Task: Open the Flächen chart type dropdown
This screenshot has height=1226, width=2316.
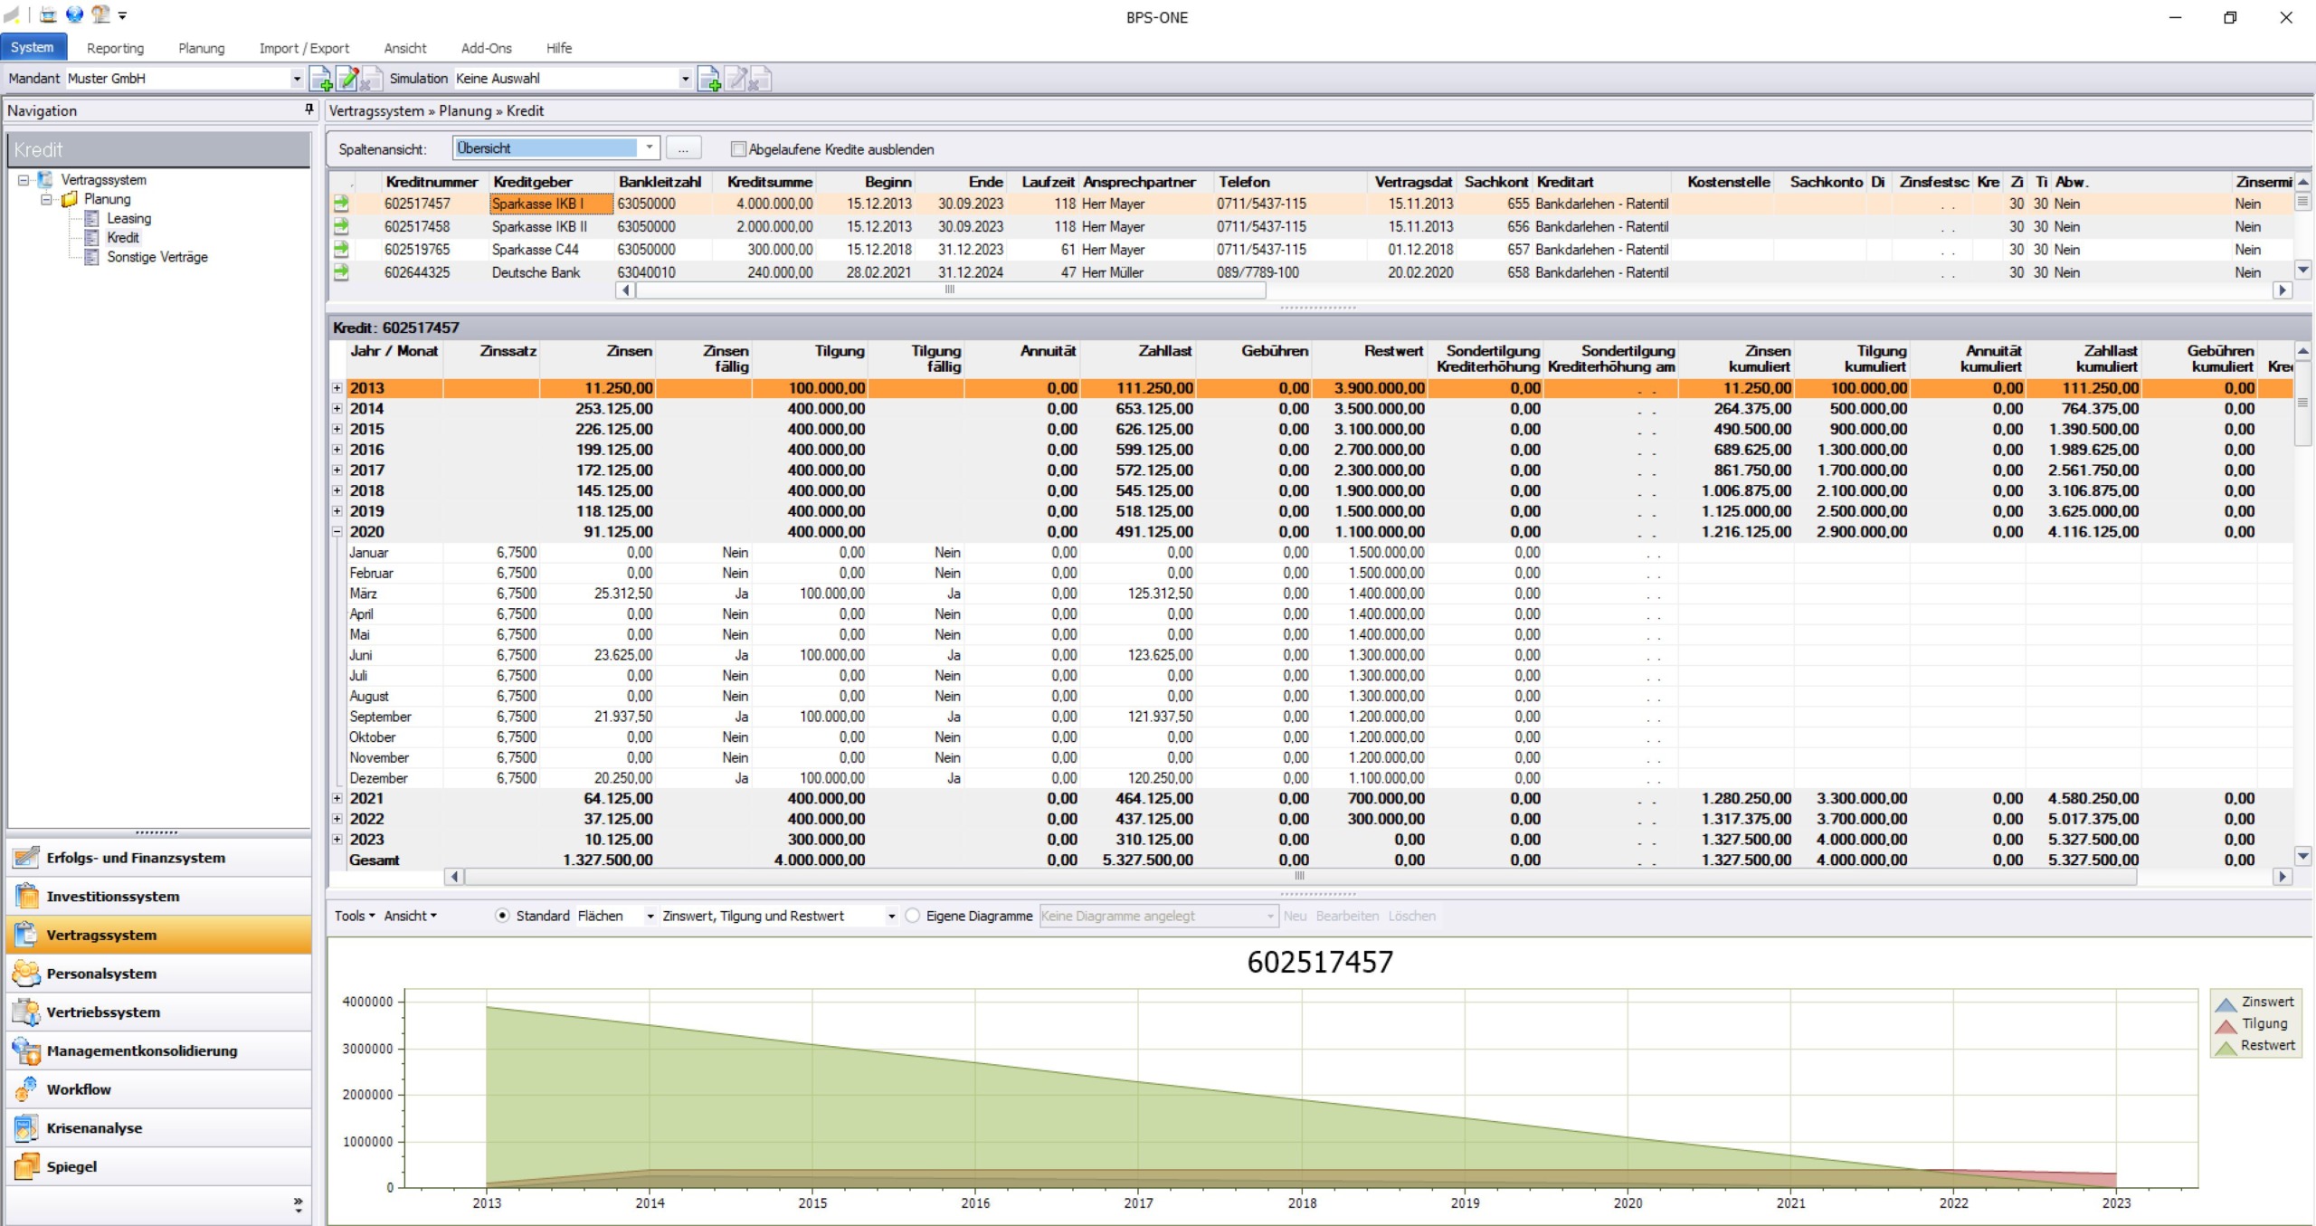Action: point(650,917)
